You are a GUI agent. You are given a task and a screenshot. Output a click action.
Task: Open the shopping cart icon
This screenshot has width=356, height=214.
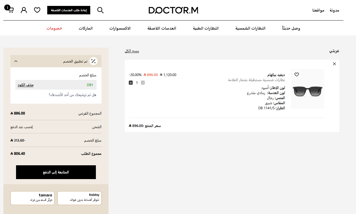(x=11, y=10)
